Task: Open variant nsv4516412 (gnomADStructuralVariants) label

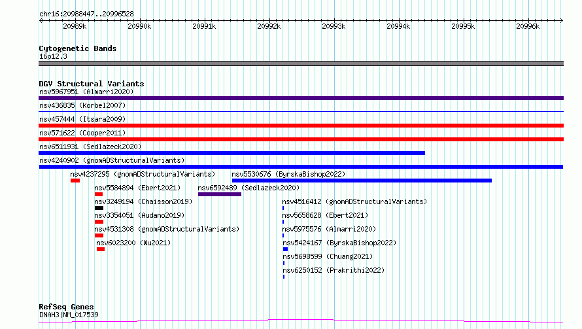Action: 354,201
